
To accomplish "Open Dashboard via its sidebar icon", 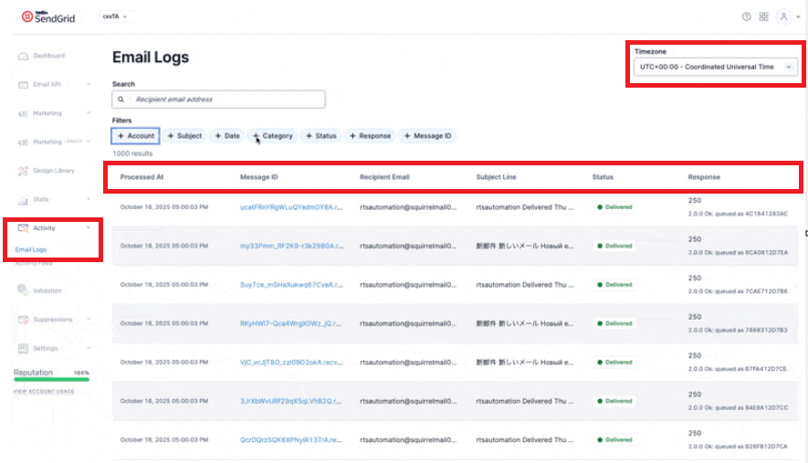I will coord(25,57).
